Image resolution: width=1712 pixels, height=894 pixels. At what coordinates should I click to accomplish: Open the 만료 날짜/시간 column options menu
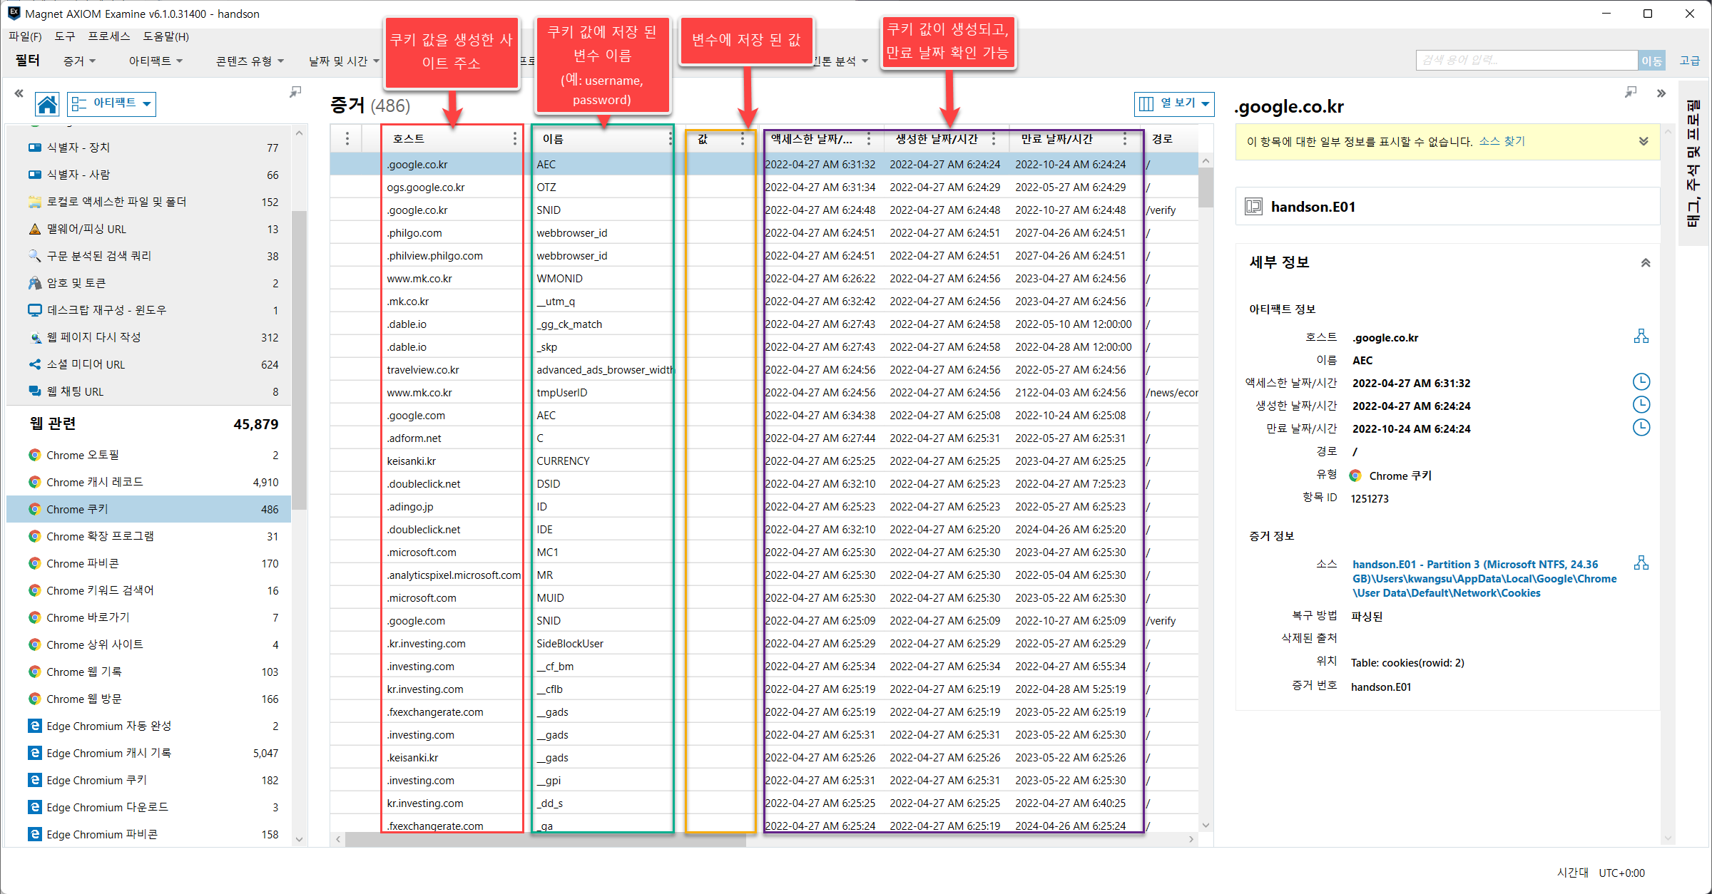[x=1124, y=138]
